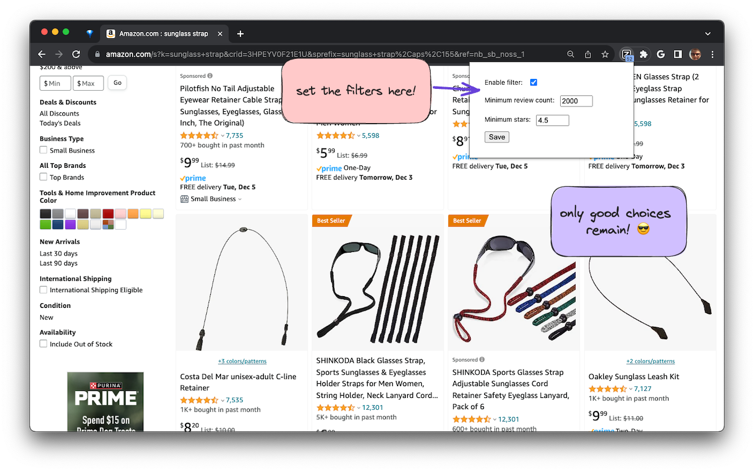Expand rating popover for SHINKODA Black strap
The height and width of the screenshot is (471, 754).
point(359,407)
